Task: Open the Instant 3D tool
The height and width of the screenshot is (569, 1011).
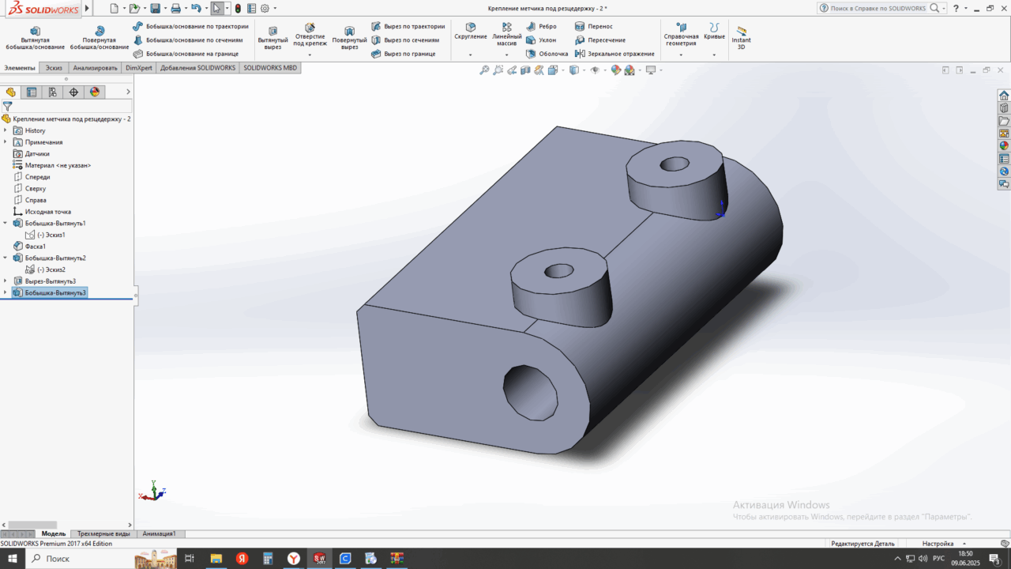Action: pyautogui.click(x=741, y=37)
